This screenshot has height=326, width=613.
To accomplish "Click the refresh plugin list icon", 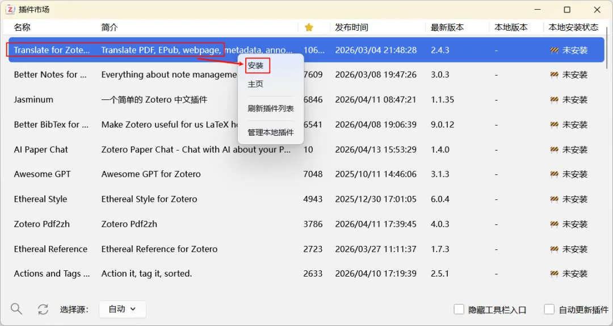I will point(43,309).
